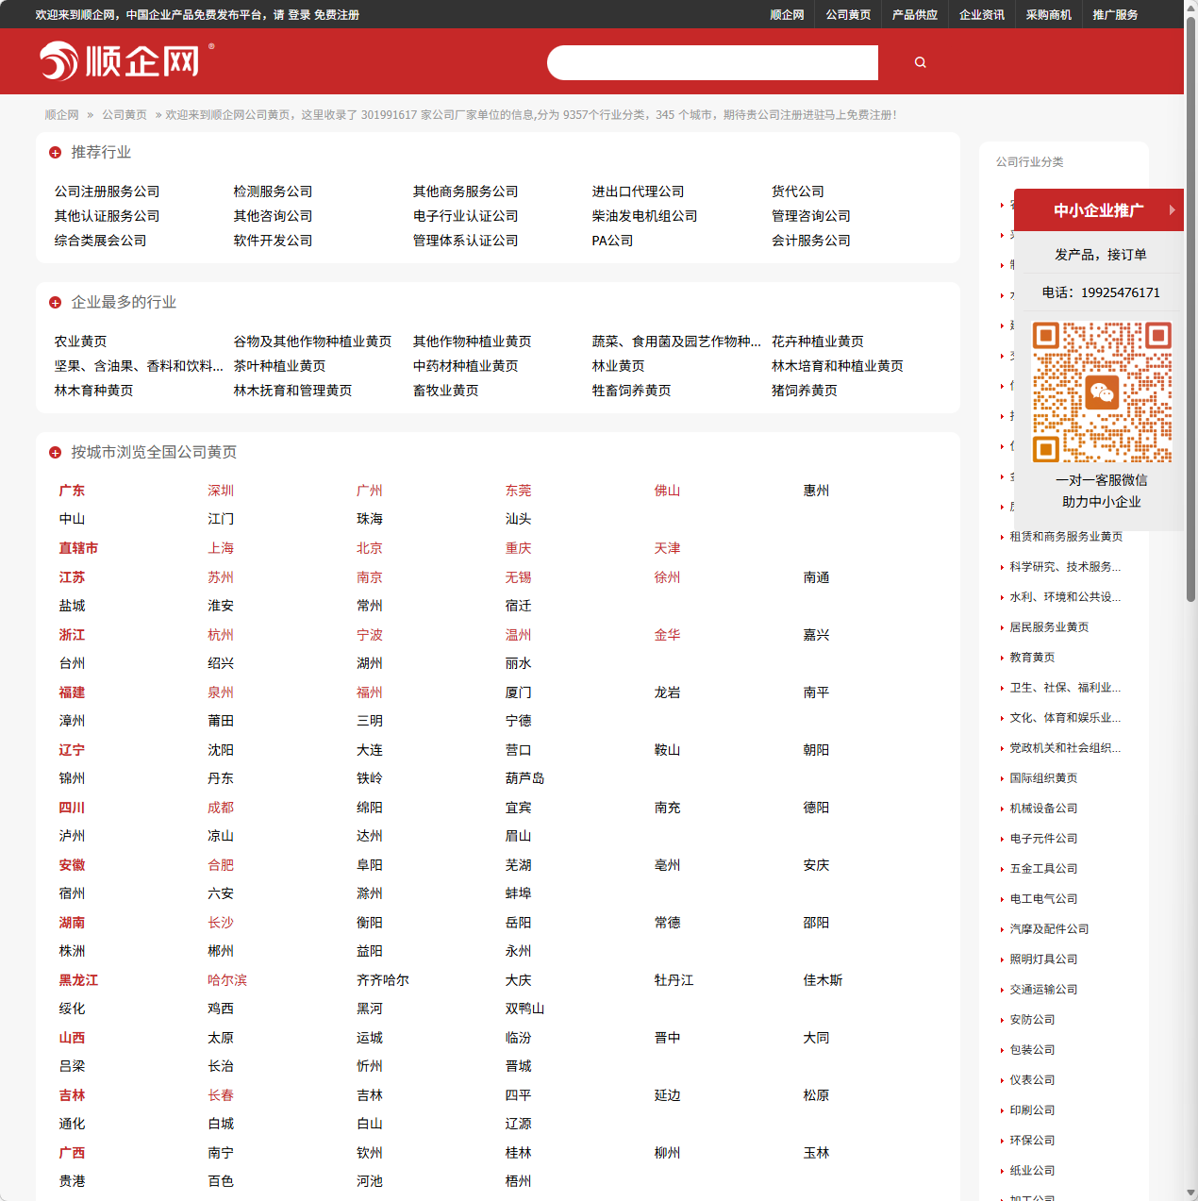Click the WeChat QR code image
1198x1201 pixels.
coord(1101,390)
